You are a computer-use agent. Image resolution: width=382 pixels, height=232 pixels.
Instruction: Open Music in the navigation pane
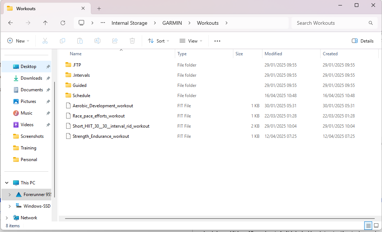pos(27,113)
